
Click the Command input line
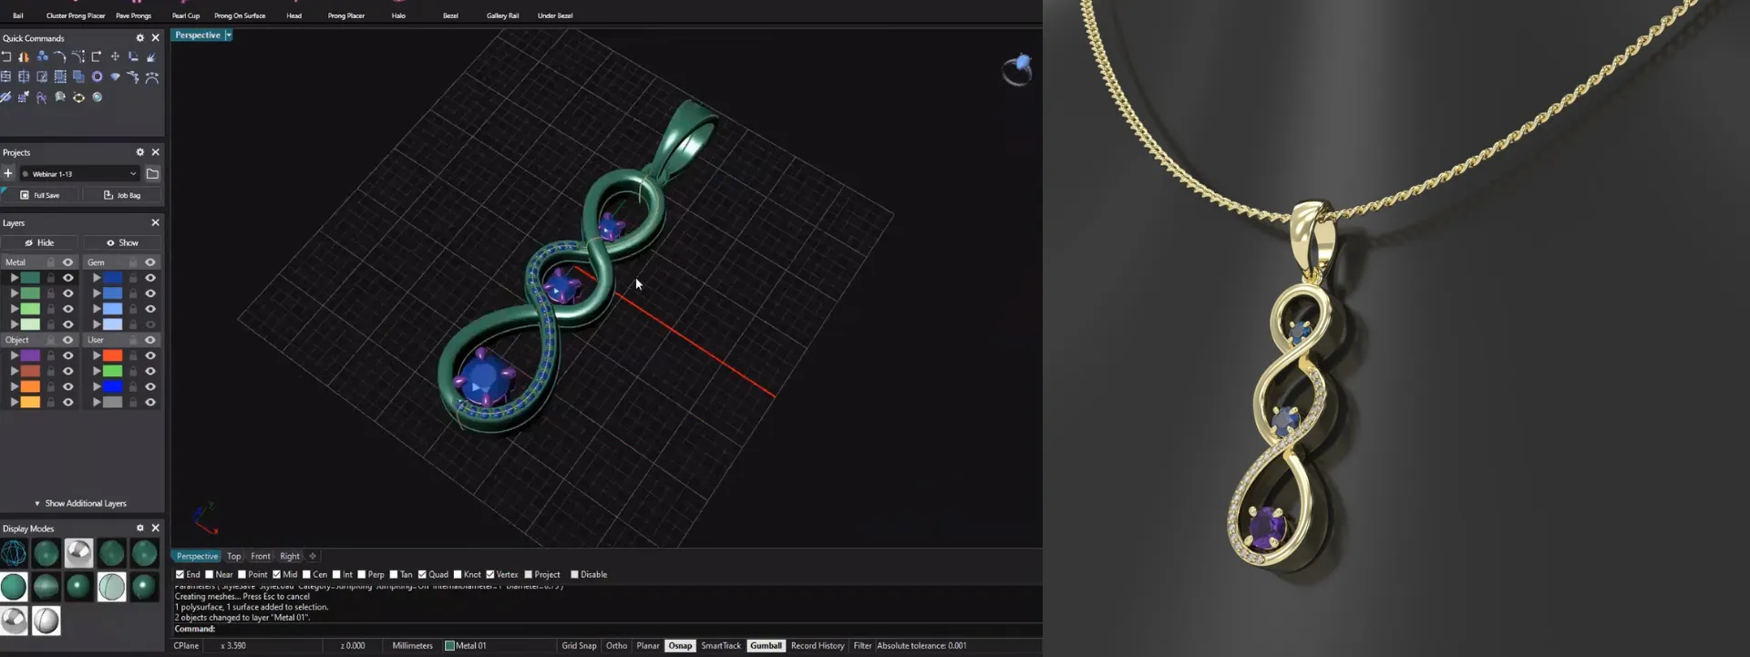(x=606, y=629)
